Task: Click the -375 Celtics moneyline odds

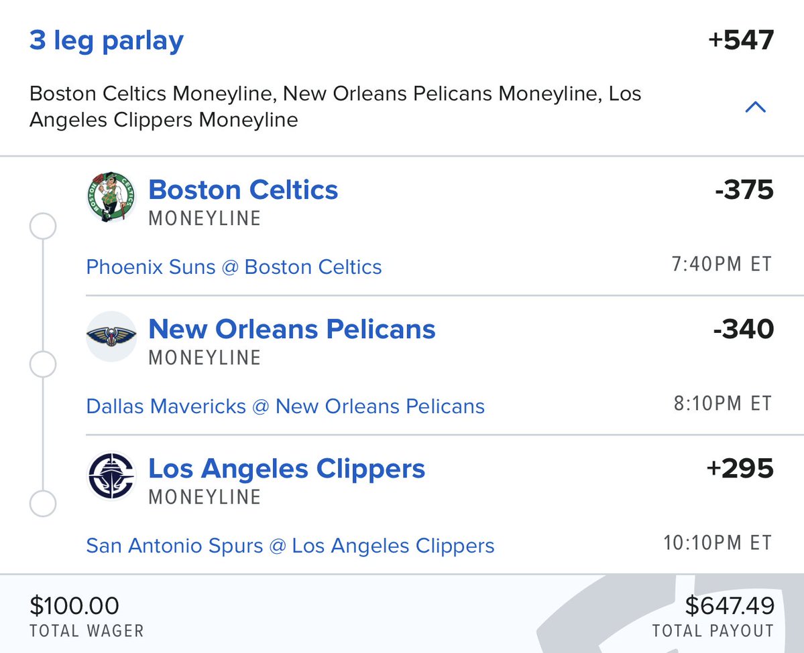Action: (x=744, y=190)
